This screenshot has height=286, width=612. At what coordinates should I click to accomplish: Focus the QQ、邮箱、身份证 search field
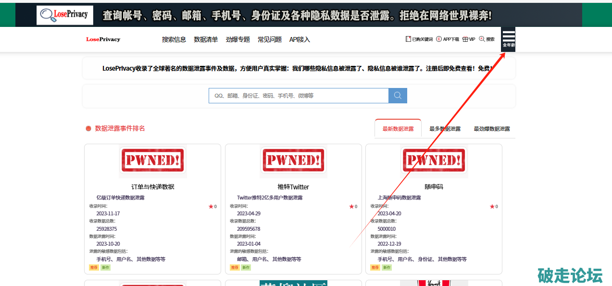tap(298, 96)
